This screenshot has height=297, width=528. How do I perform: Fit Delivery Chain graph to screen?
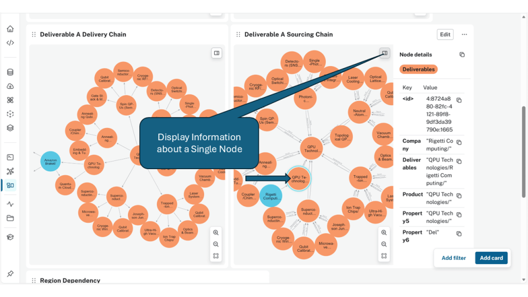click(x=216, y=256)
